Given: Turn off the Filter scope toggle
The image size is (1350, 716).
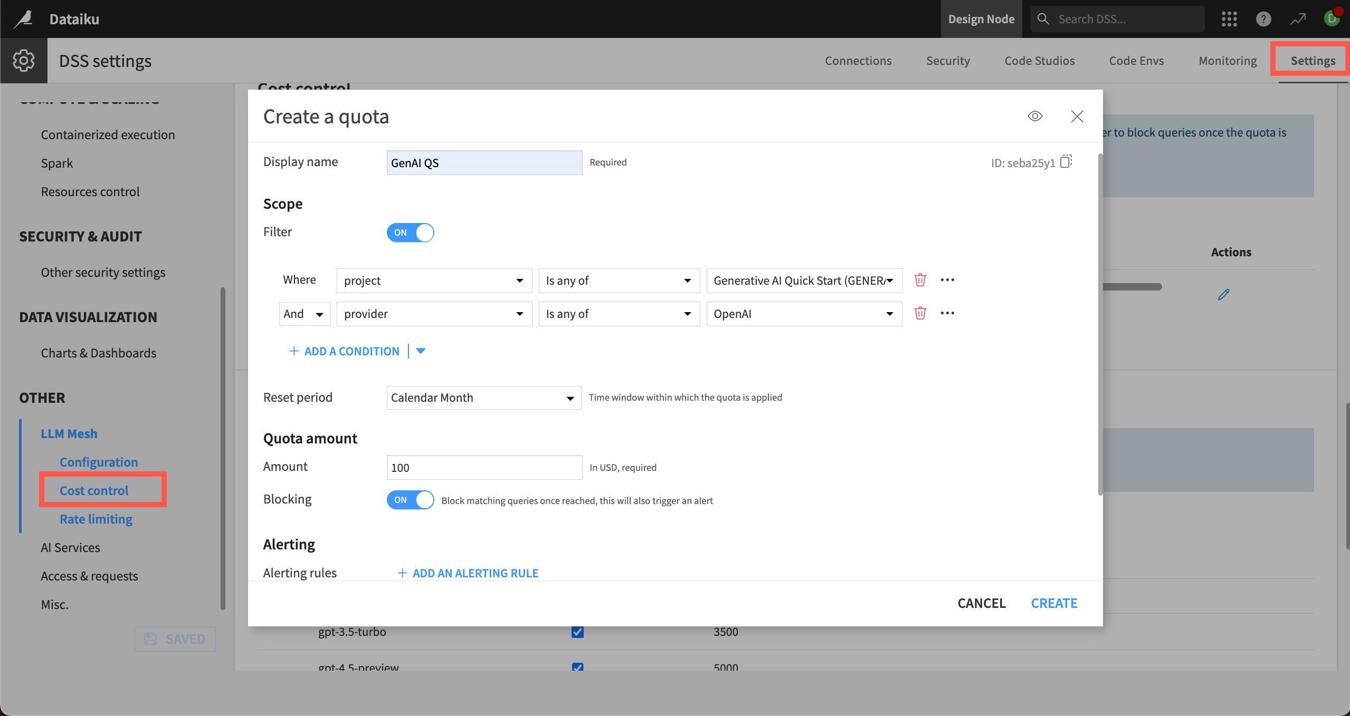Looking at the screenshot, I should click(410, 233).
